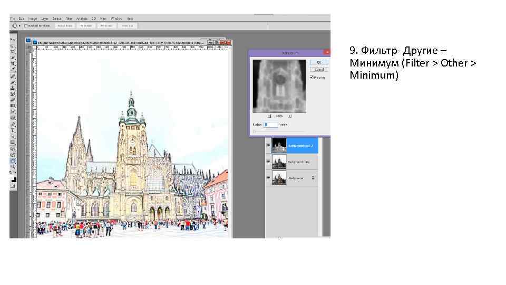Zoom in the Minimum dialog preview
Viewport: 506px width, 285px height.
(289, 116)
